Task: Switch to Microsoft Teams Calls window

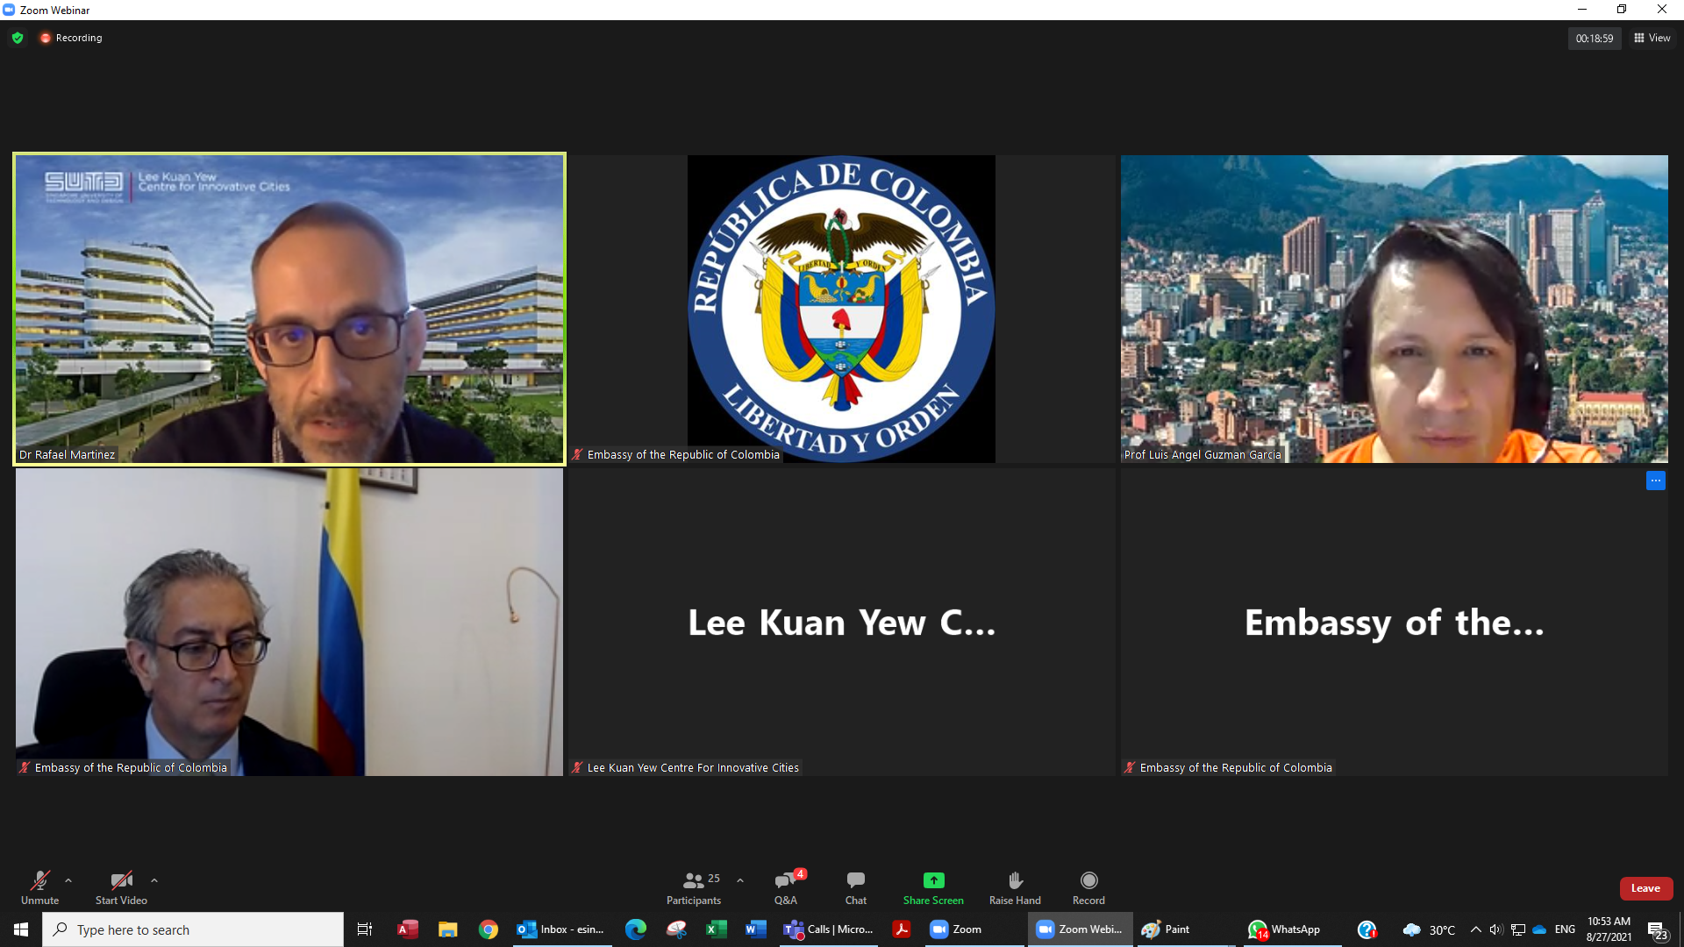Action: pyautogui.click(x=829, y=929)
